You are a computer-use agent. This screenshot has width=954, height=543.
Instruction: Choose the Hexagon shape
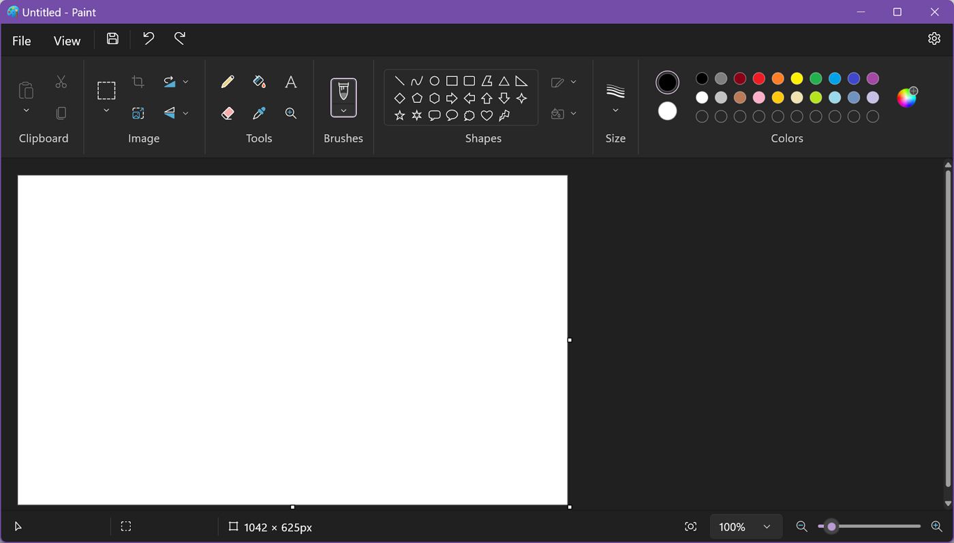point(434,98)
